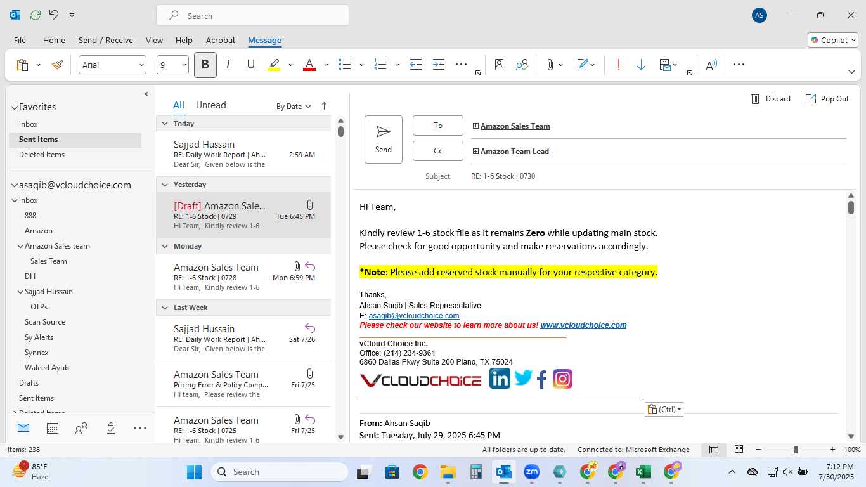The image size is (866, 487).
Task: Send the email message
Action: [384, 140]
